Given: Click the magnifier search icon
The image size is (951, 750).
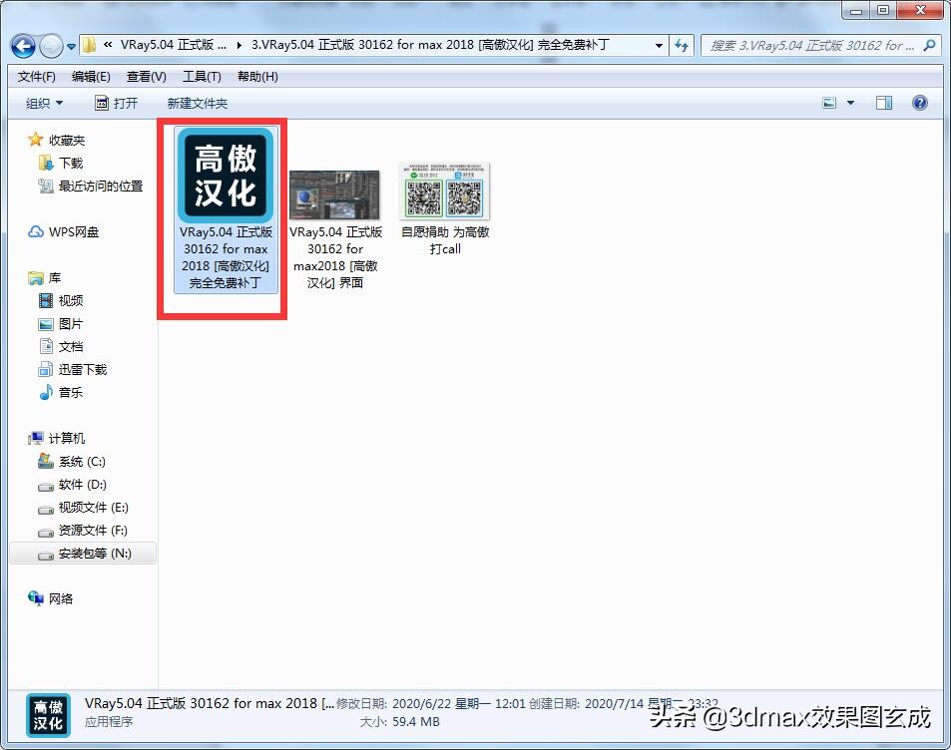Looking at the screenshot, I should click(929, 46).
